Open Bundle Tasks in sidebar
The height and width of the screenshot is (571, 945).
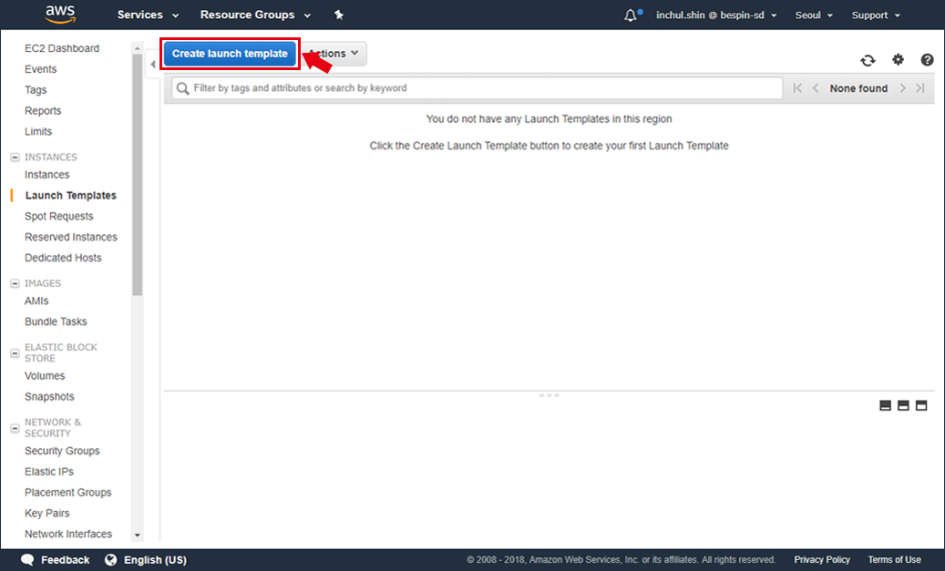(x=56, y=321)
